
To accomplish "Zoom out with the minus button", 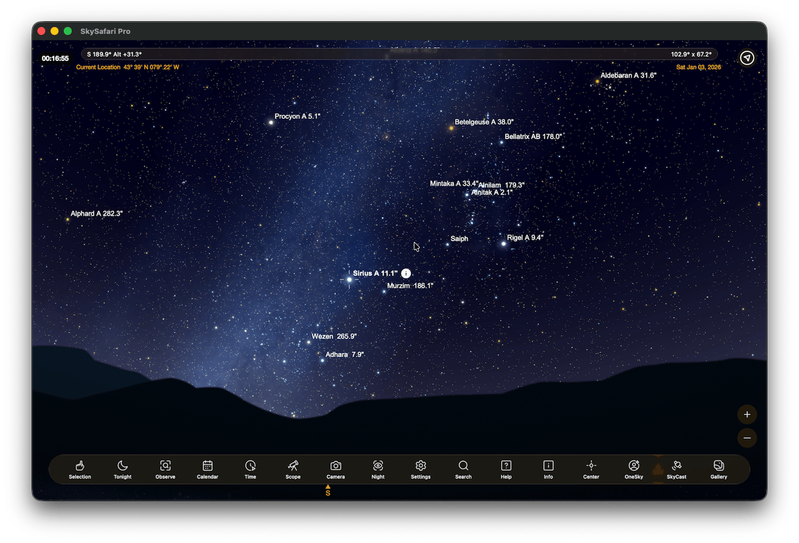I will 747,438.
